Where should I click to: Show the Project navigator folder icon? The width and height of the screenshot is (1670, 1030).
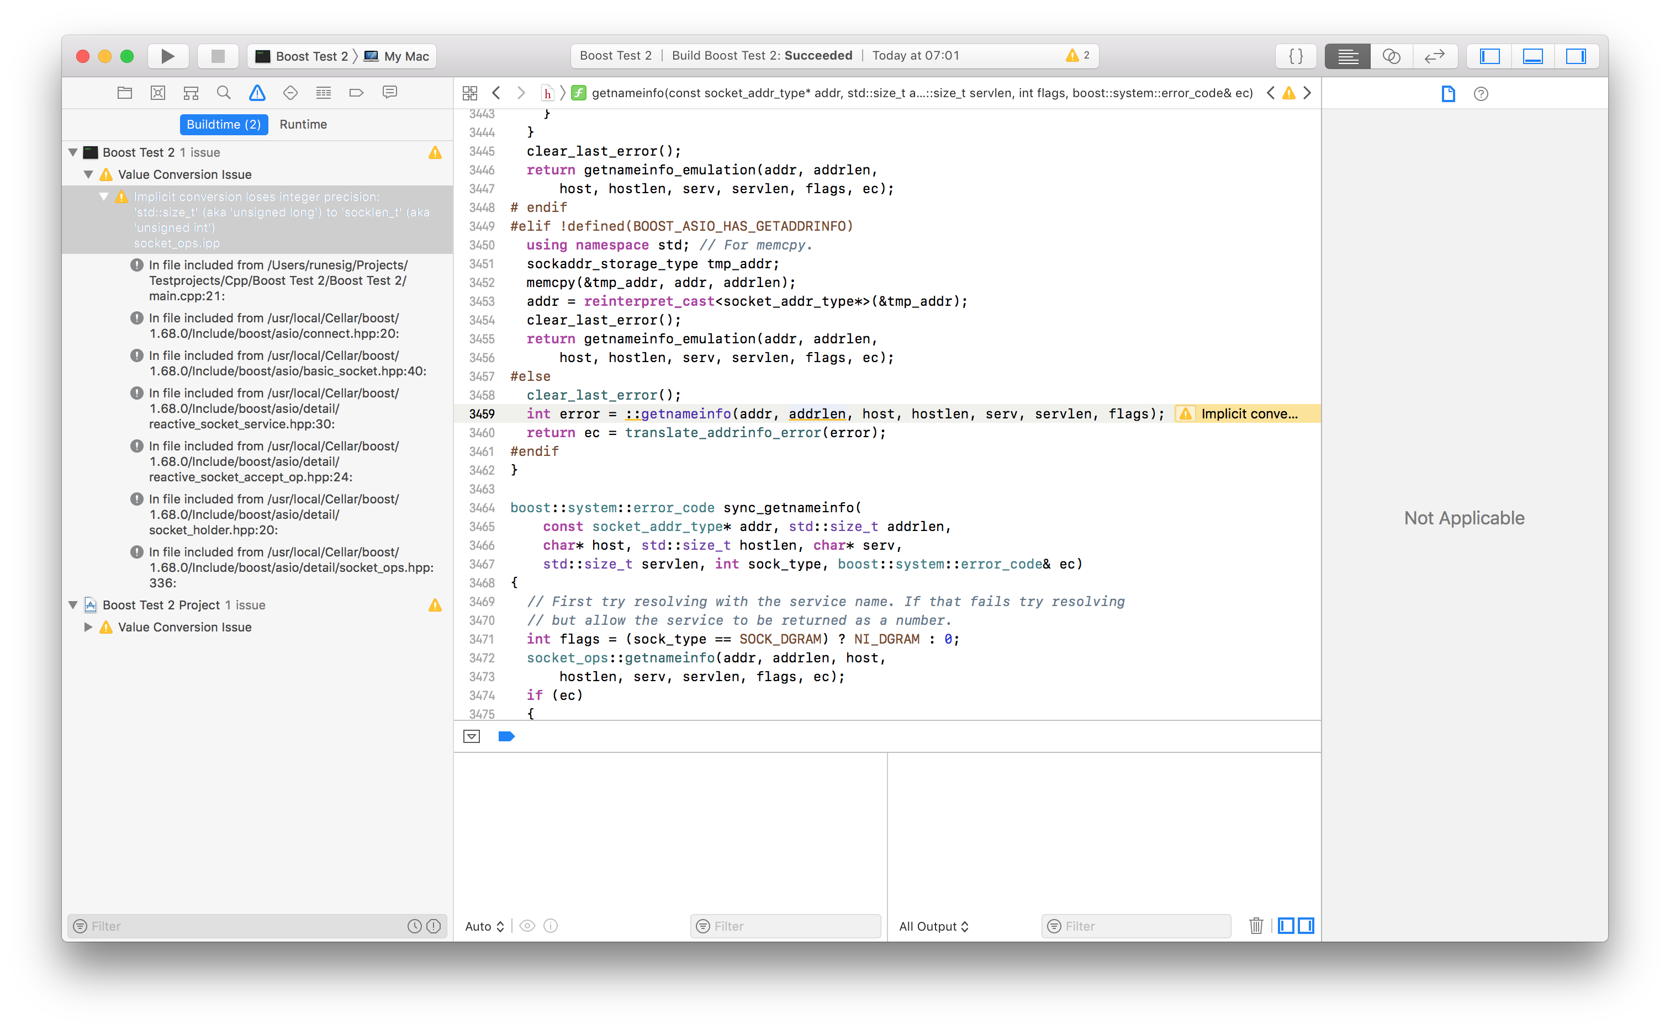125,93
